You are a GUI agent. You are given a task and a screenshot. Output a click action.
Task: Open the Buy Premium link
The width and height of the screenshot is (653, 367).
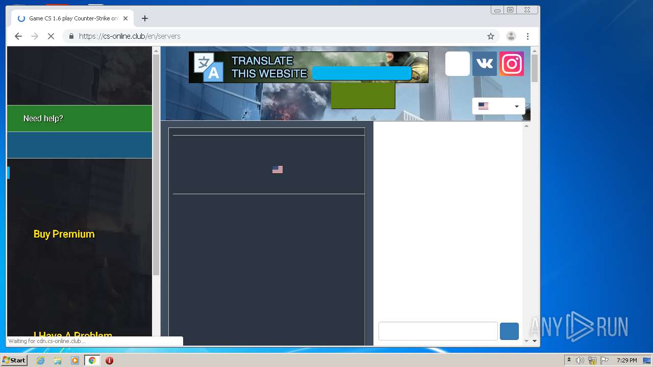pyautogui.click(x=64, y=234)
